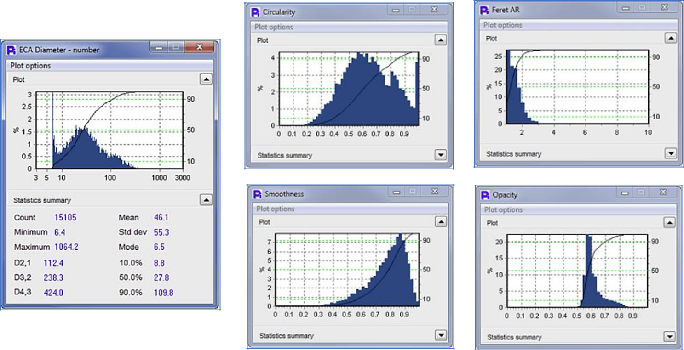
Task: Expand Statistics summary in Circularity window
Action: tap(441, 155)
